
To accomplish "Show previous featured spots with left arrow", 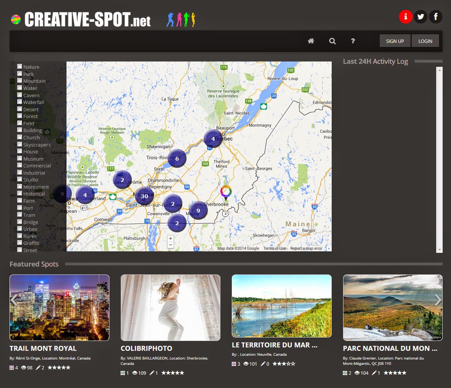I will [14, 300].
